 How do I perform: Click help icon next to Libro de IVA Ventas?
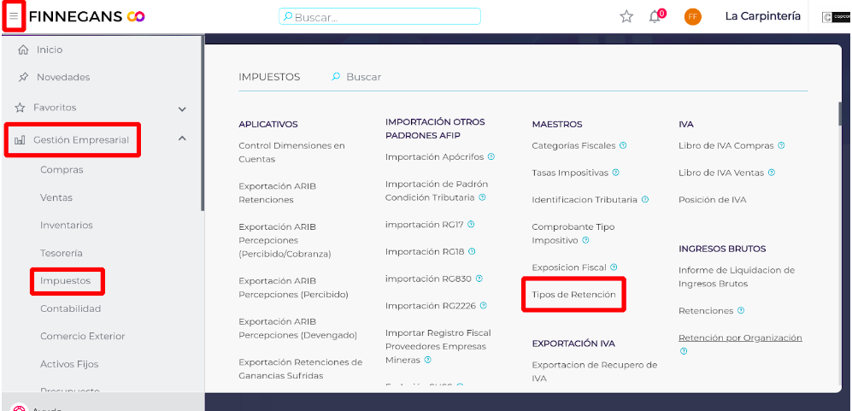pos(772,173)
